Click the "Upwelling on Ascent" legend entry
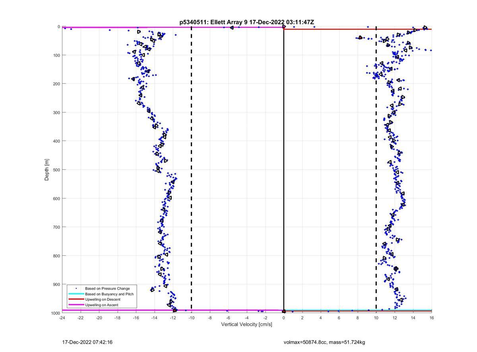 (102, 305)
